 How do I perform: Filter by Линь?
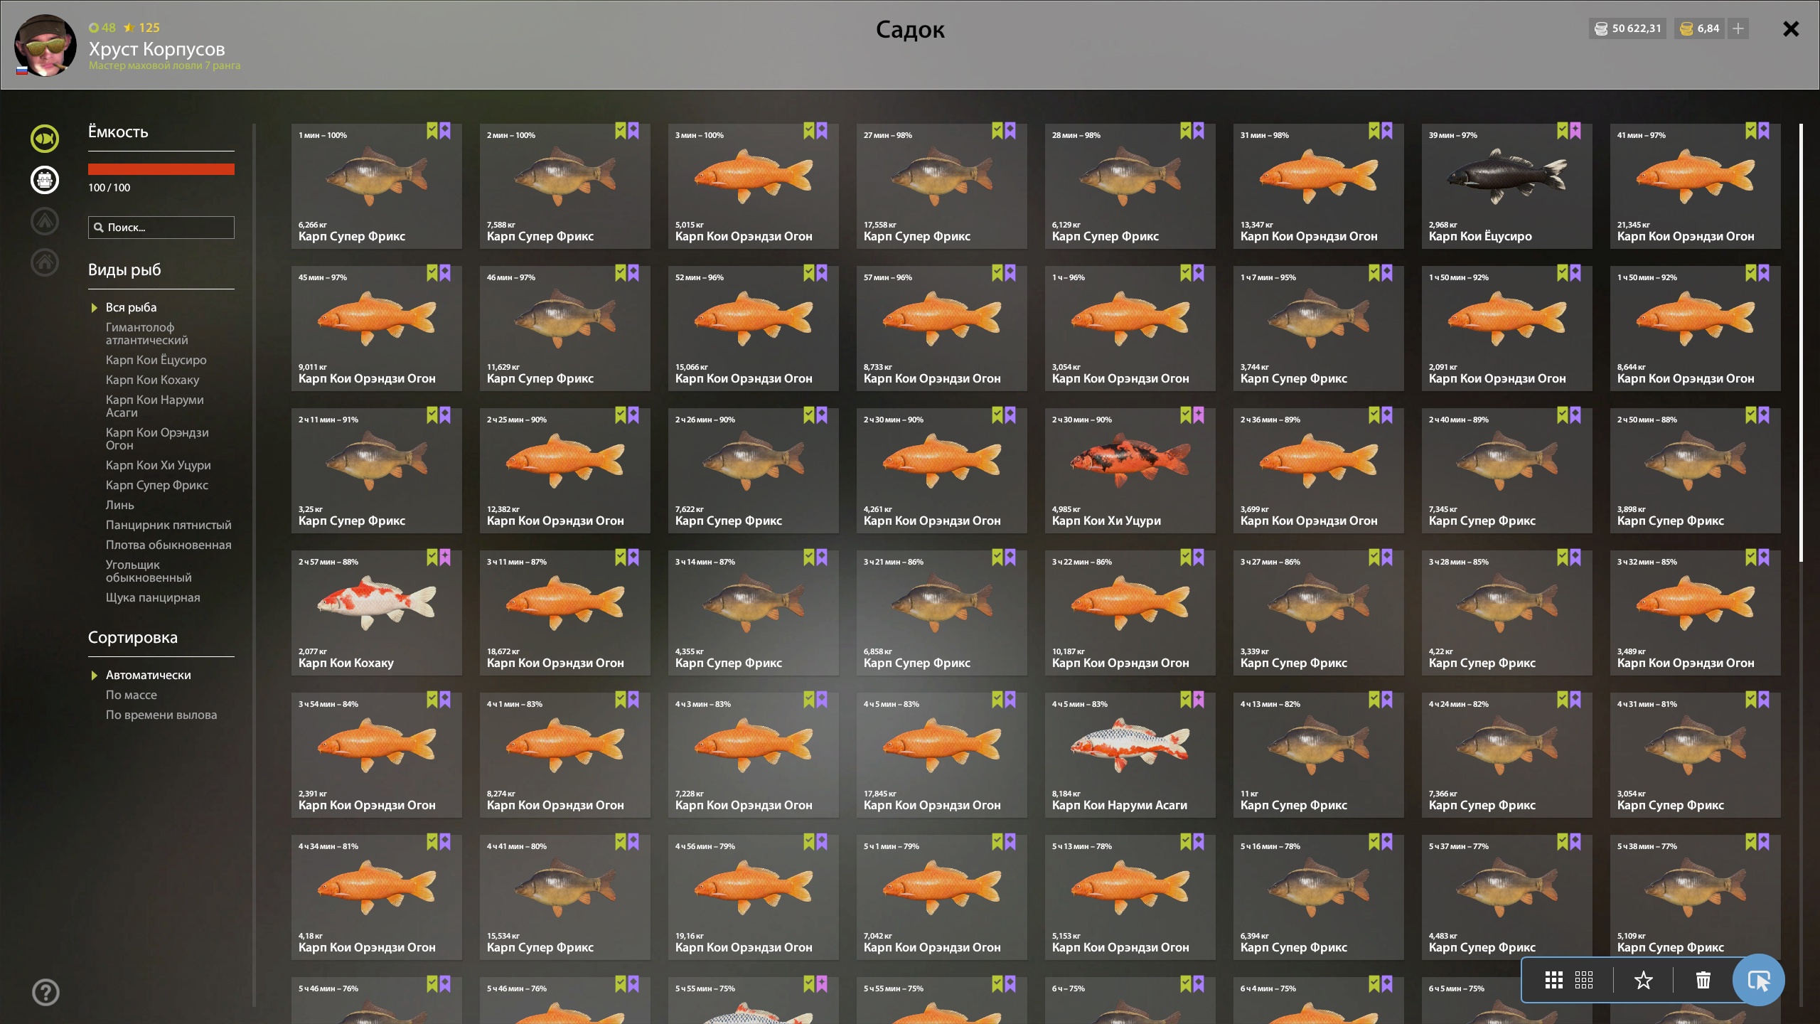point(120,505)
